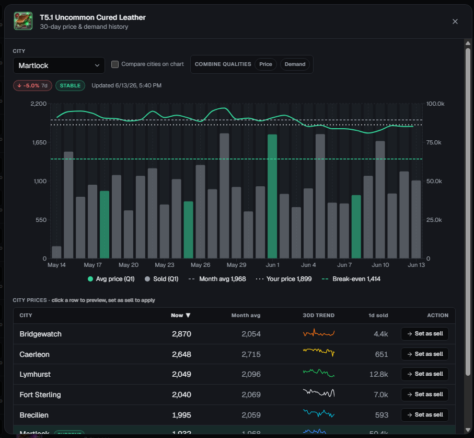Click Caerleon current price 2,648

click(x=181, y=354)
